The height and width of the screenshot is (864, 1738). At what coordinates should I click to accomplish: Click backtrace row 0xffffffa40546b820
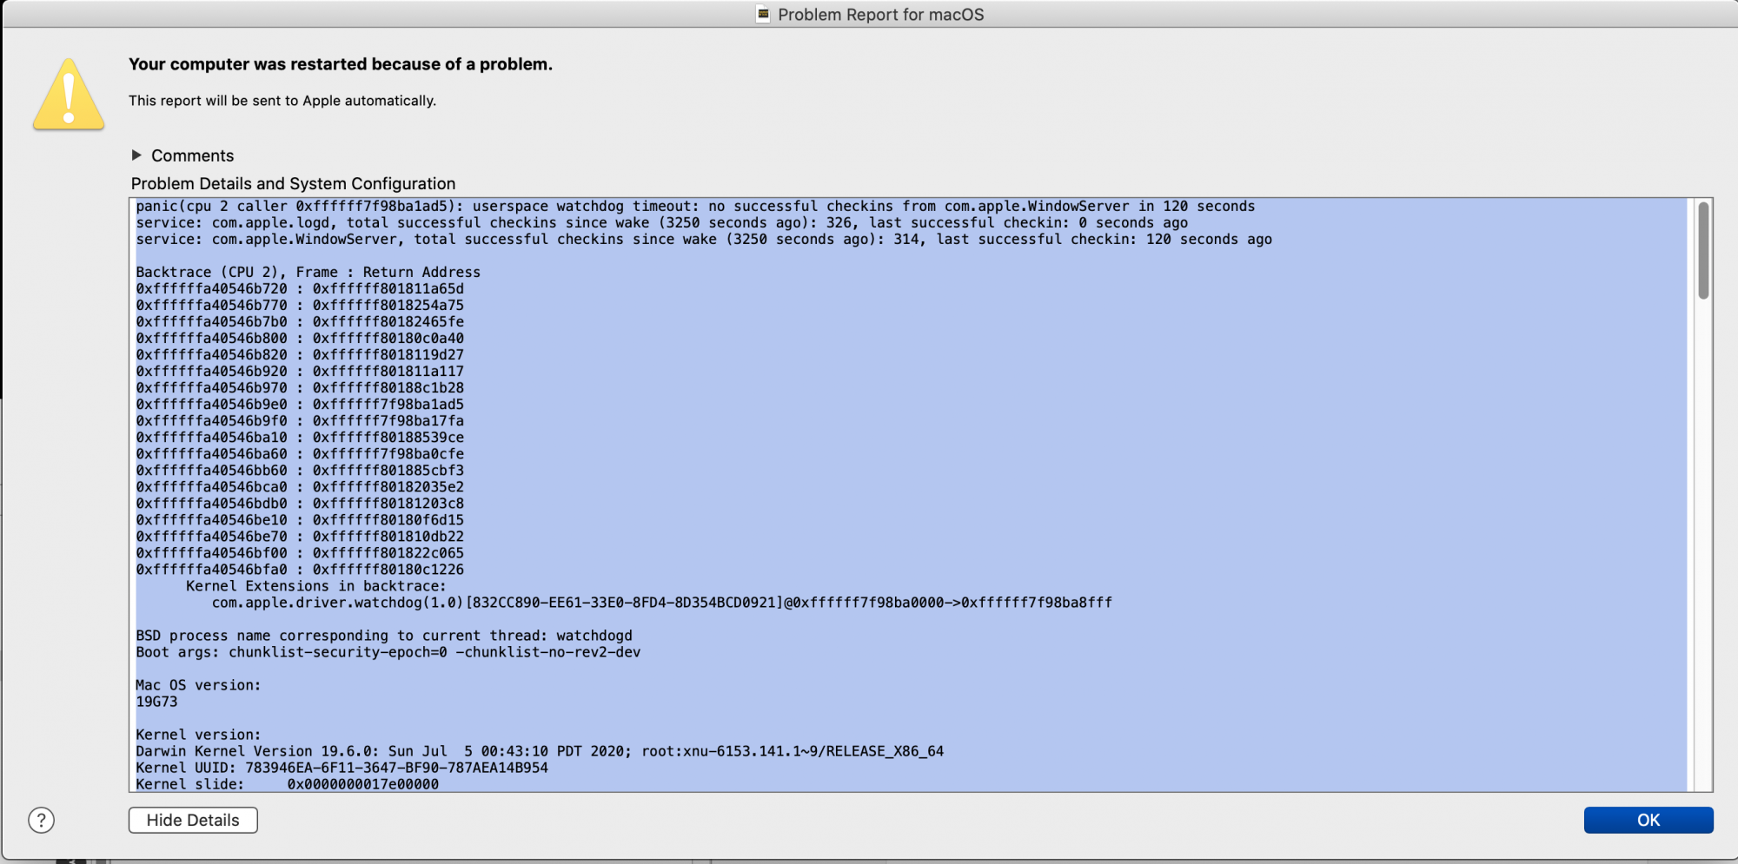click(x=300, y=355)
